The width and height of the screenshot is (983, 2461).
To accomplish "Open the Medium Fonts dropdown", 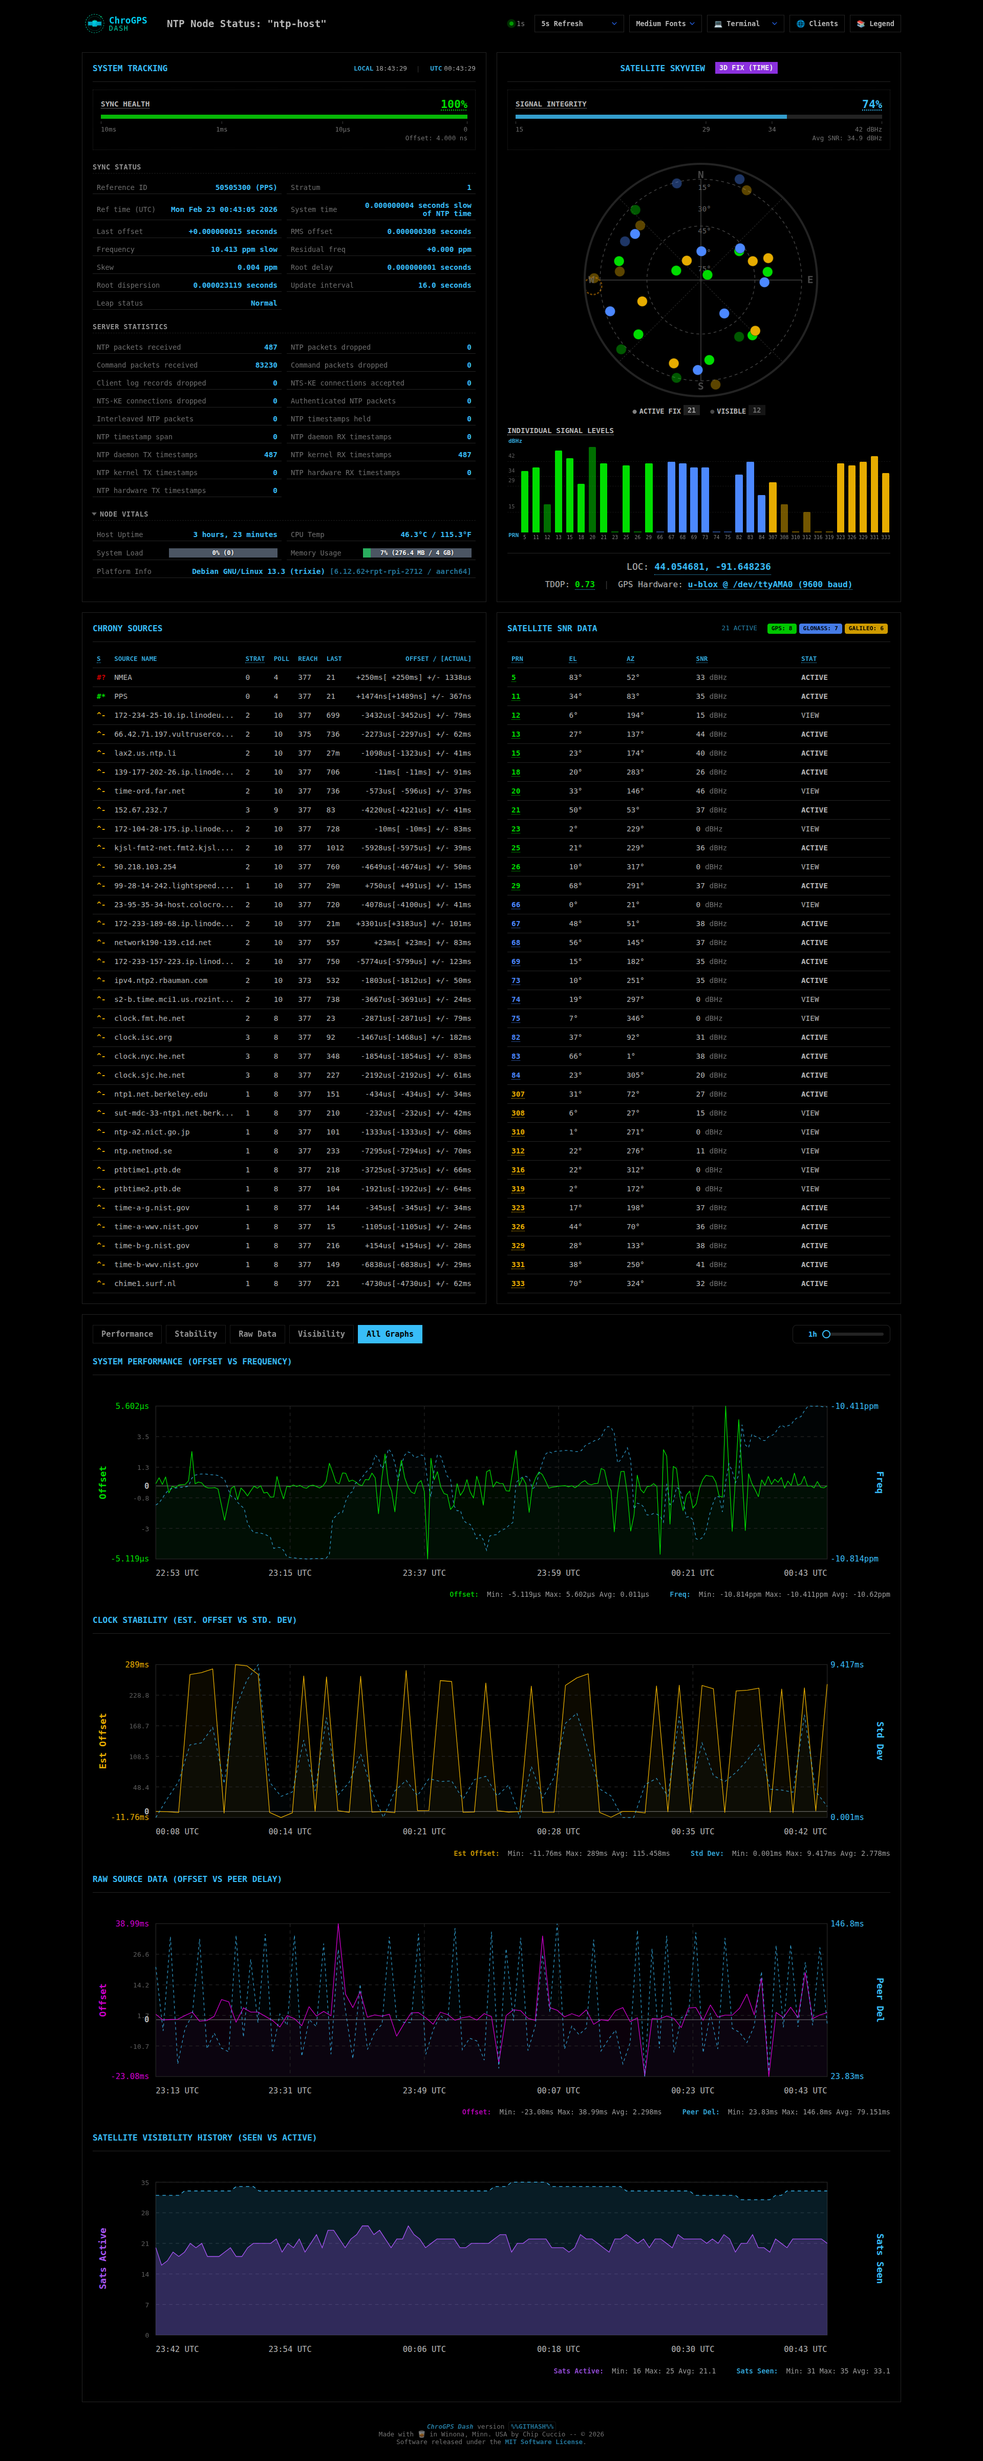I will point(666,24).
